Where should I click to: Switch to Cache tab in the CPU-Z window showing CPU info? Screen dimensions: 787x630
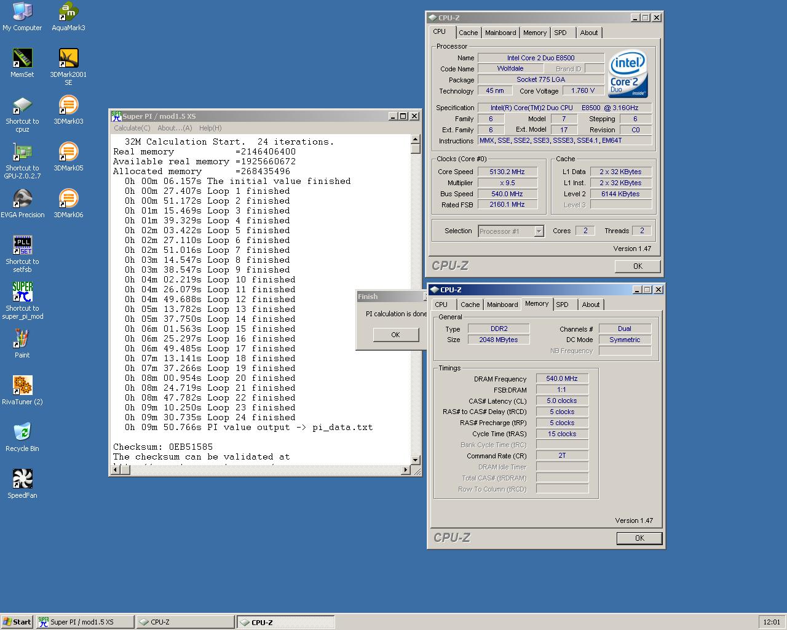(468, 33)
